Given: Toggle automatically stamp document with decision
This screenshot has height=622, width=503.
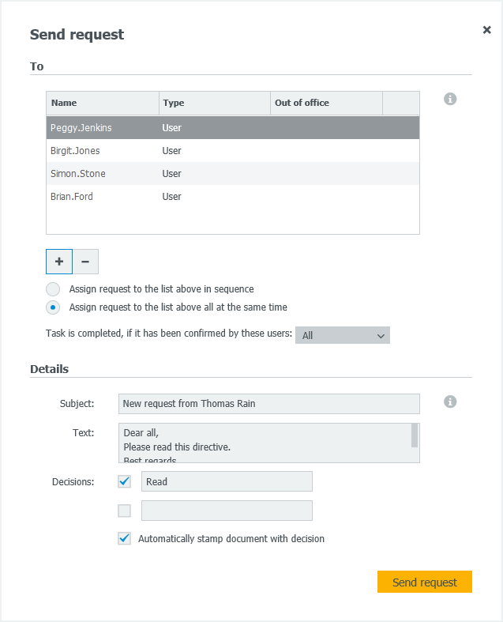Looking at the screenshot, I should click(124, 539).
